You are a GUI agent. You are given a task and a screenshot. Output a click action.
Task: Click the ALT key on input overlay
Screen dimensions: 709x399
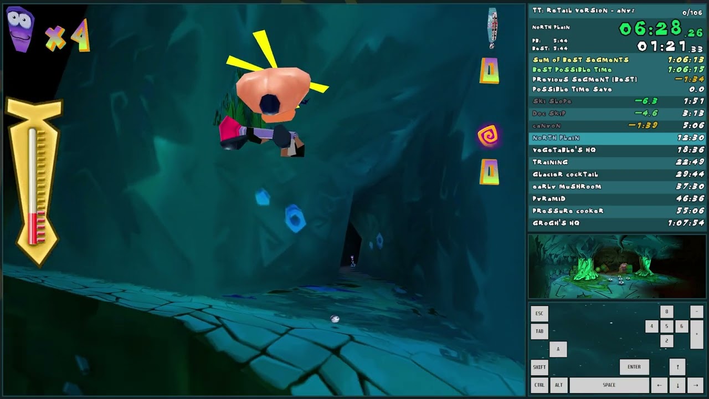point(559,385)
